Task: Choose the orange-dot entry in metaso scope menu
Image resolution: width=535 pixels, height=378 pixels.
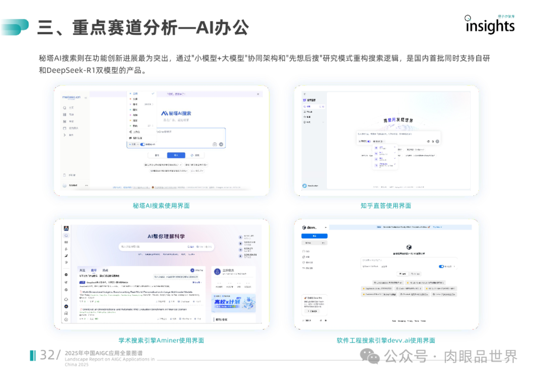Action: click(142, 120)
